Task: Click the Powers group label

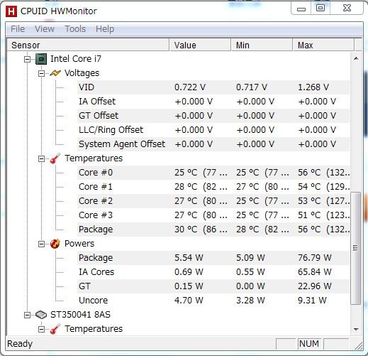Action: [x=79, y=244]
